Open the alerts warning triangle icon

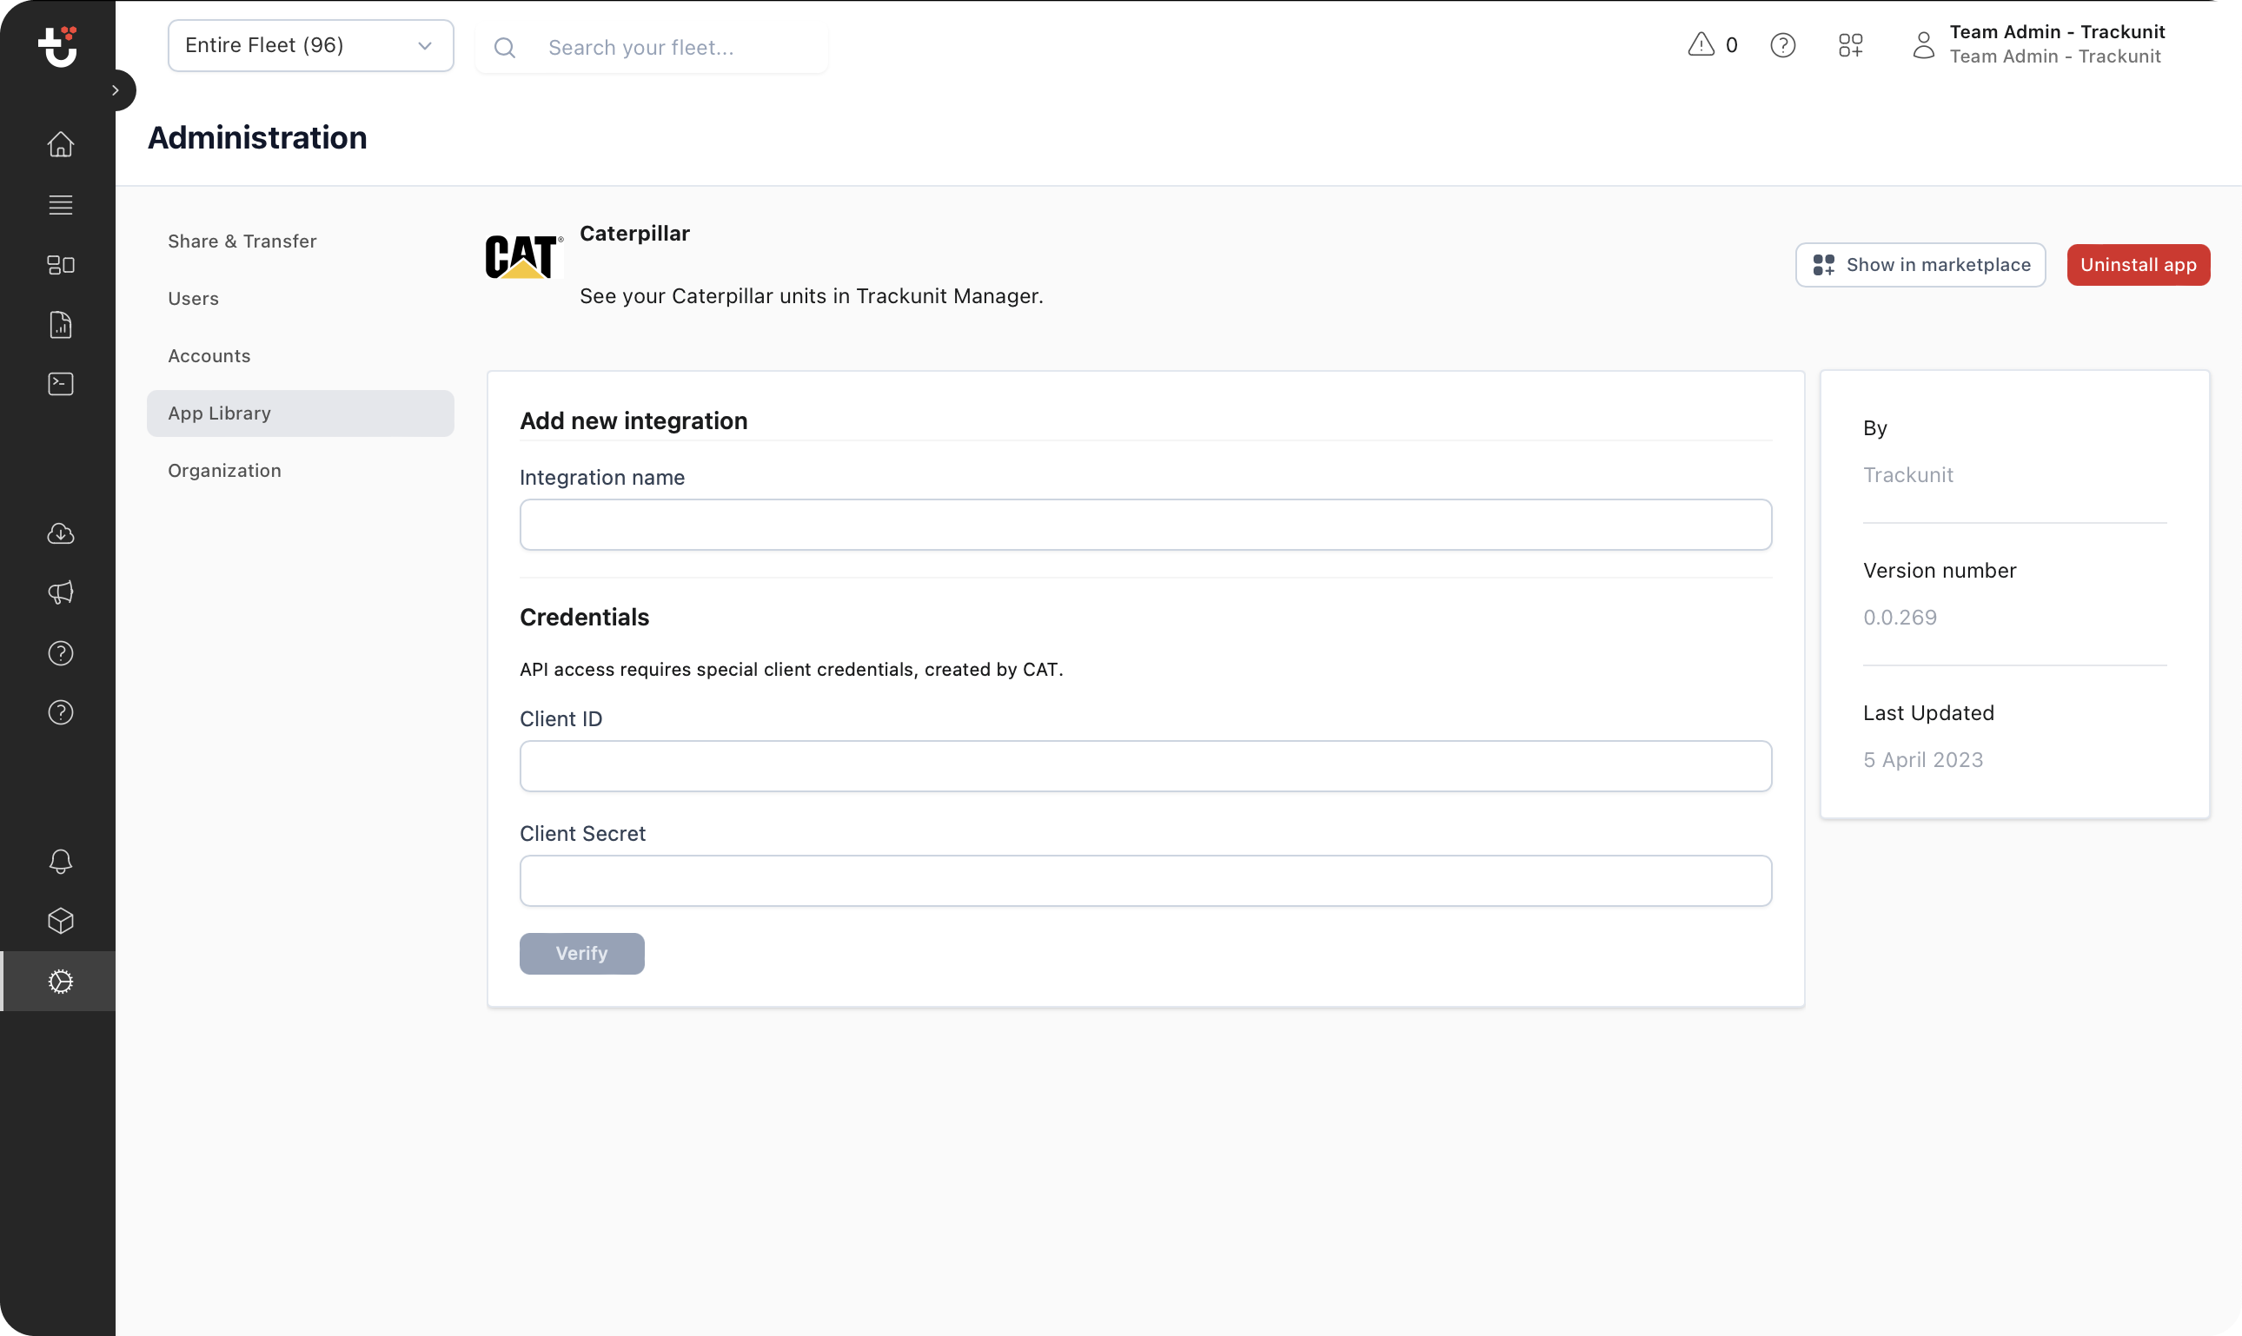(1701, 45)
